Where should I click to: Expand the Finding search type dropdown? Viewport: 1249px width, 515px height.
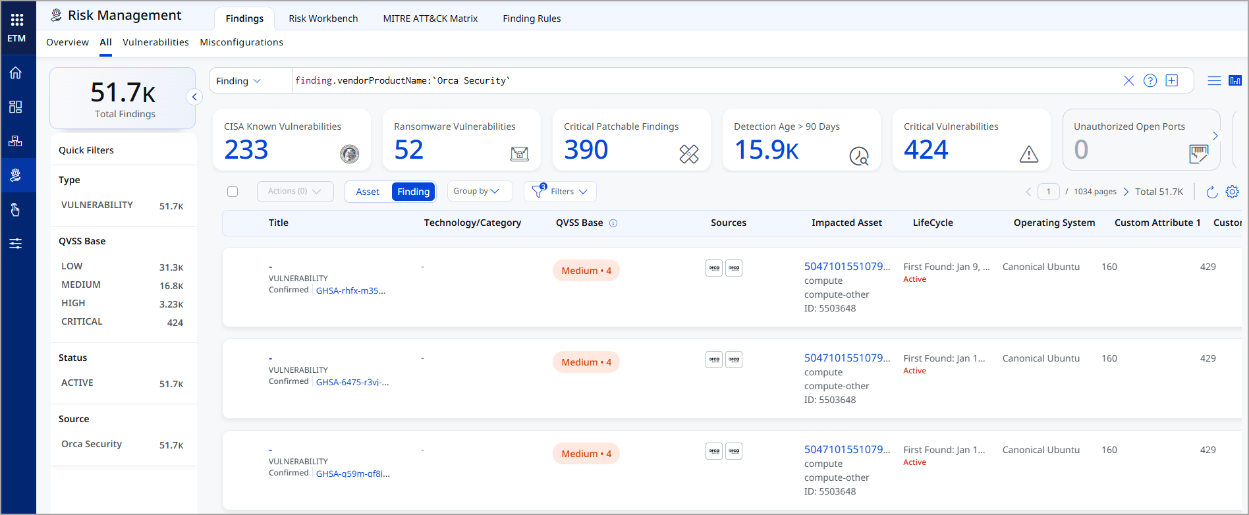point(239,81)
